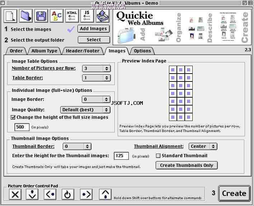
Task: Open the Thumbnail Alignment dropdown
Action: 203,146
